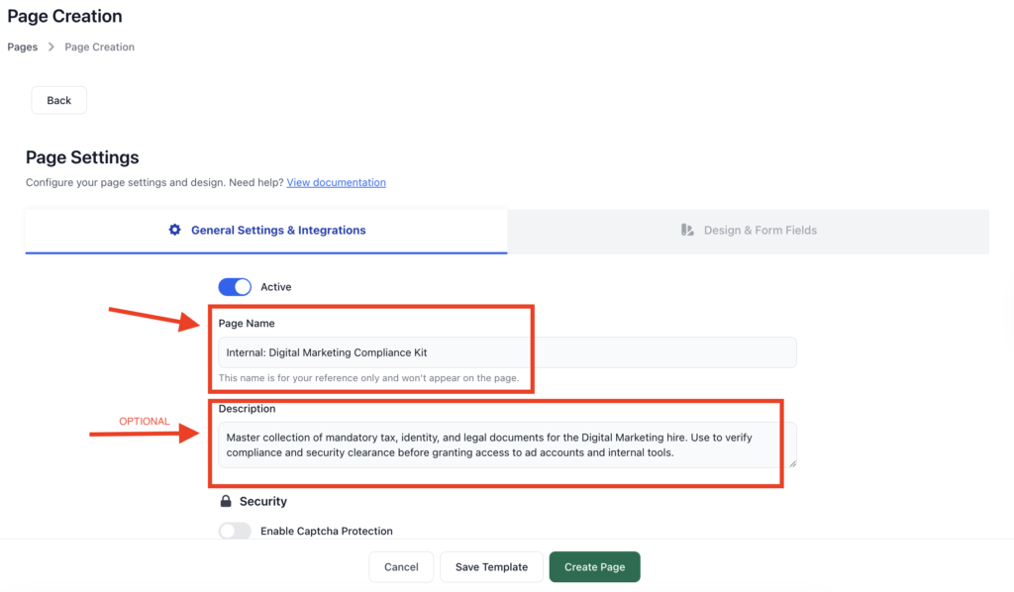Select the General Settings & Integrations tab
This screenshot has height=592, width=1014.
pyautogui.click(x=266, y=229)
